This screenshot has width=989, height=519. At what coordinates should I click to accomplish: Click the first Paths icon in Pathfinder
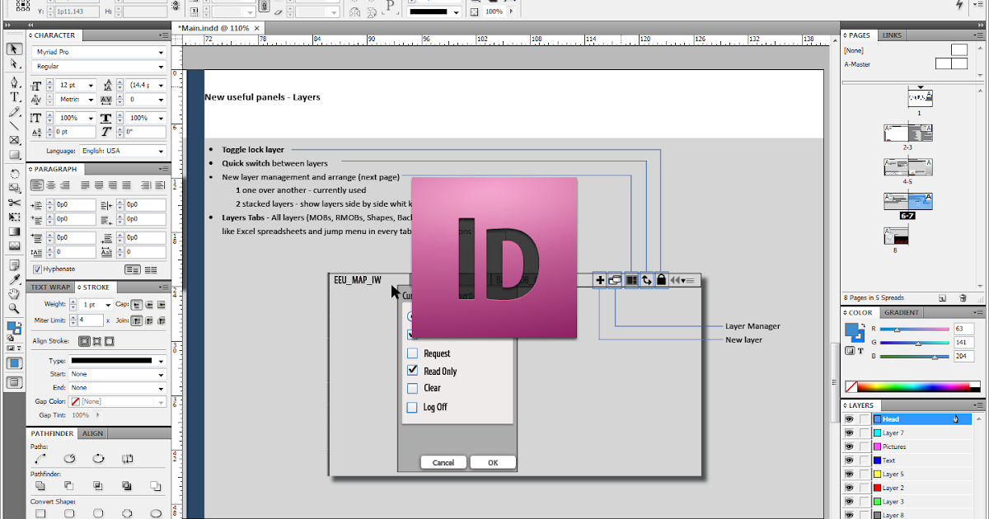click(x=40, y=459)
